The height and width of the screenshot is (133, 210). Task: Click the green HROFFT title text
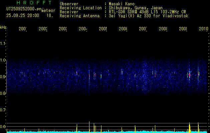[x=34, y=3]
